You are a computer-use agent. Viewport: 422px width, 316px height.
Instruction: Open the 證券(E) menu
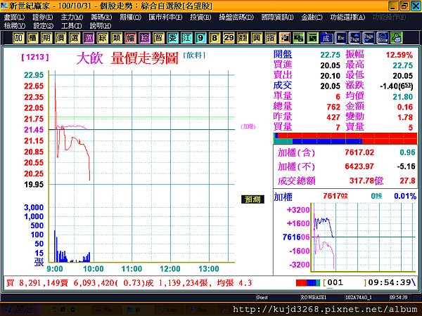42,17
